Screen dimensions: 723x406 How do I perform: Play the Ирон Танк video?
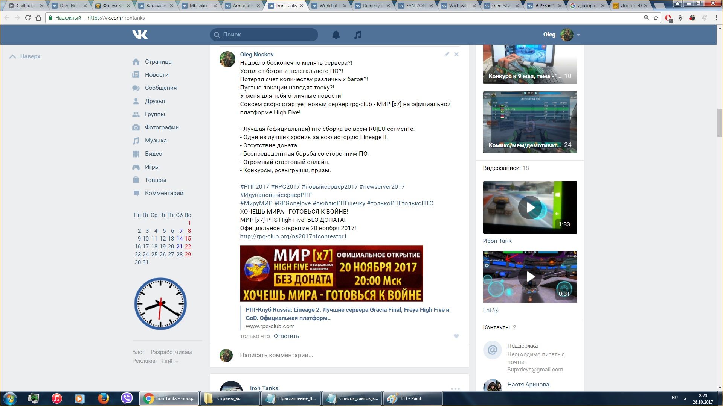click(530, 208)
